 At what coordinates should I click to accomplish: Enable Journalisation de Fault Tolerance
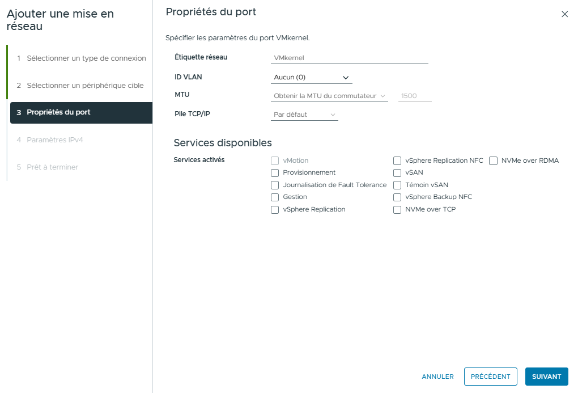pos(275,185)
